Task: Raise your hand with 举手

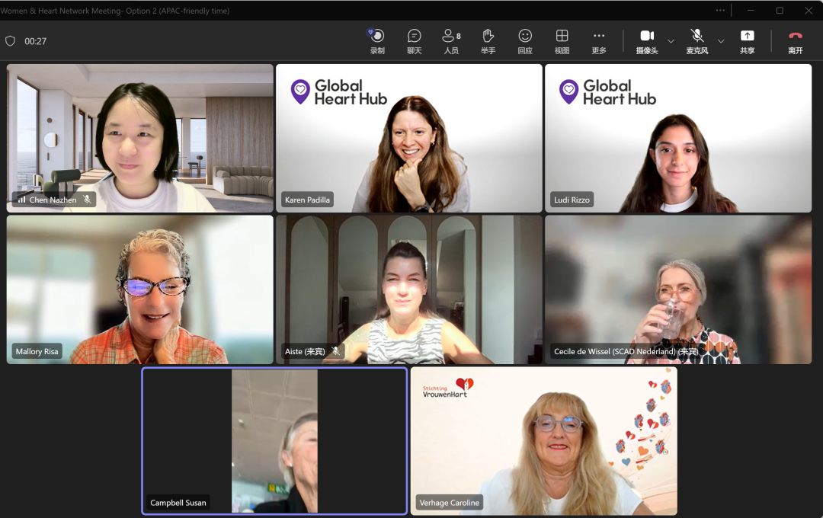Action: [488, 41]
